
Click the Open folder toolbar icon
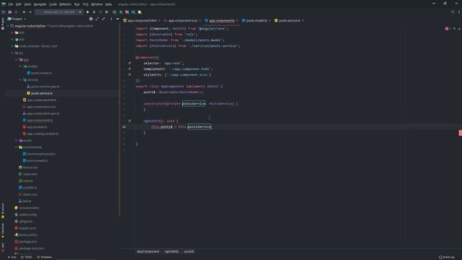(x=4, y=12)
